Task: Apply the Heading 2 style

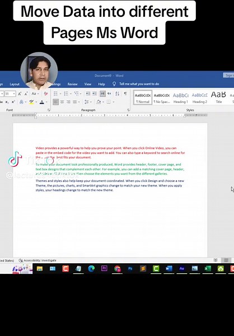Action: [x=200, y=97]
